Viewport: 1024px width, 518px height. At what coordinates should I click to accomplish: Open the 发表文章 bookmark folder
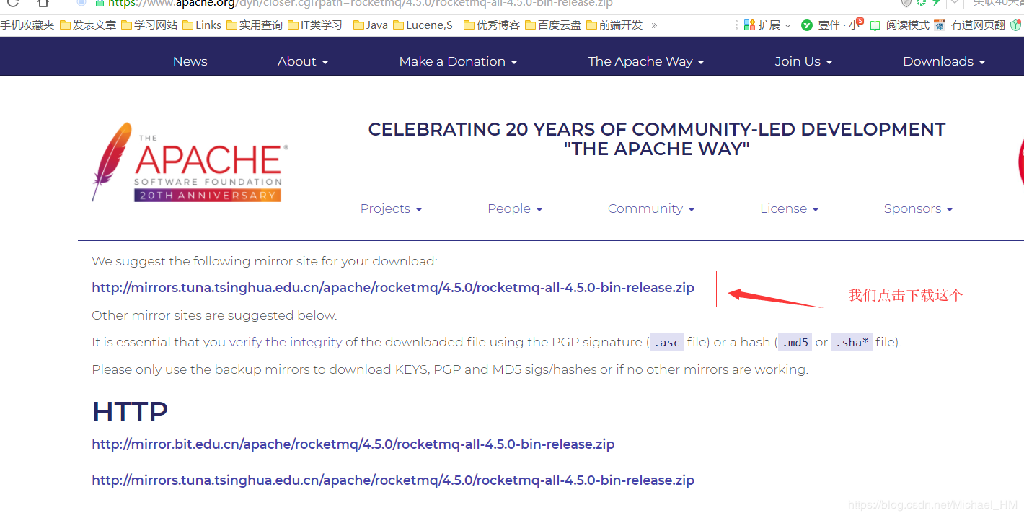click(x=88, y=25)
